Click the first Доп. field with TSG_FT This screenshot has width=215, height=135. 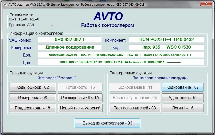121,55
